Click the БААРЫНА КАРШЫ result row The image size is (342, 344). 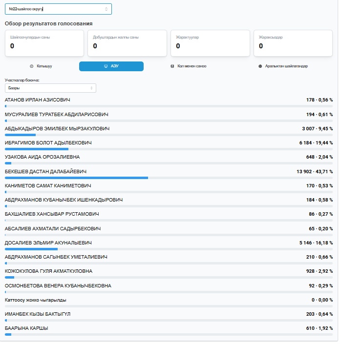[169, 329]
